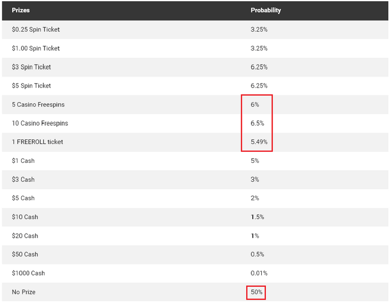Select the 1 FREEROLL ticket entry
This screenshot has width=390, height=304.
tap(37, 142)
